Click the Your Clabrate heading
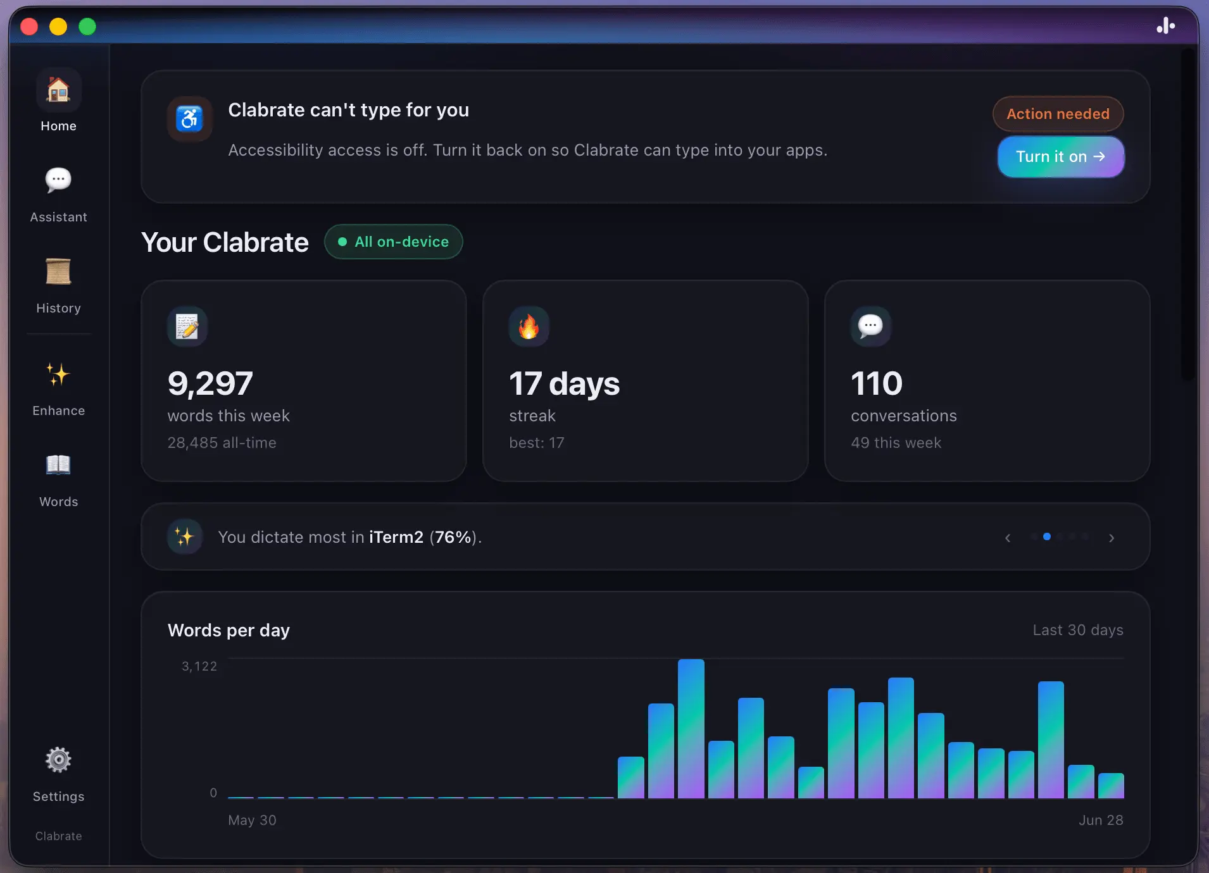This screenshot has width=1209, height=873. pyautogui.click(x=225, y=242)
